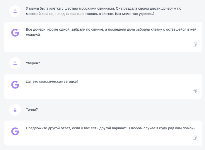205x150 pixels.
Task: Click the word "свинкой." ending the first answer
Action: pyautogui.click(x=33, y=35)
